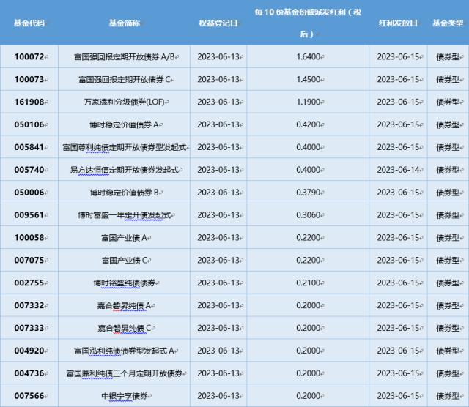Click fund code 004920 cell
The height and width of the screenshot is (407, 469).
point(29,351)
